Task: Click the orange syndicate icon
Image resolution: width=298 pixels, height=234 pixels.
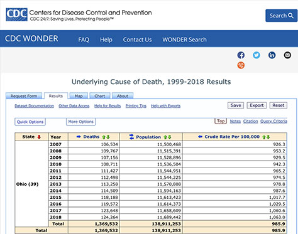Action: tap(241, 65)
